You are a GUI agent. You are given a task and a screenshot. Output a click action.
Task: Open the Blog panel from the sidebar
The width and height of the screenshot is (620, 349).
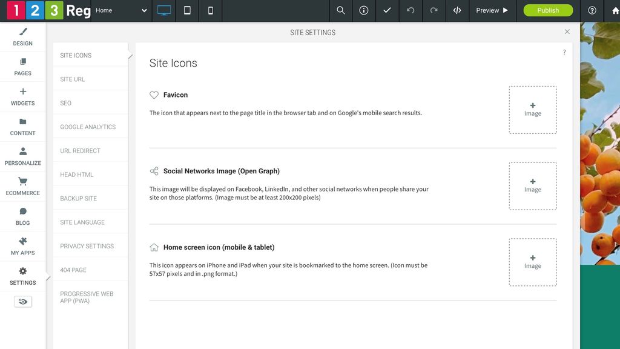point(22,216)
